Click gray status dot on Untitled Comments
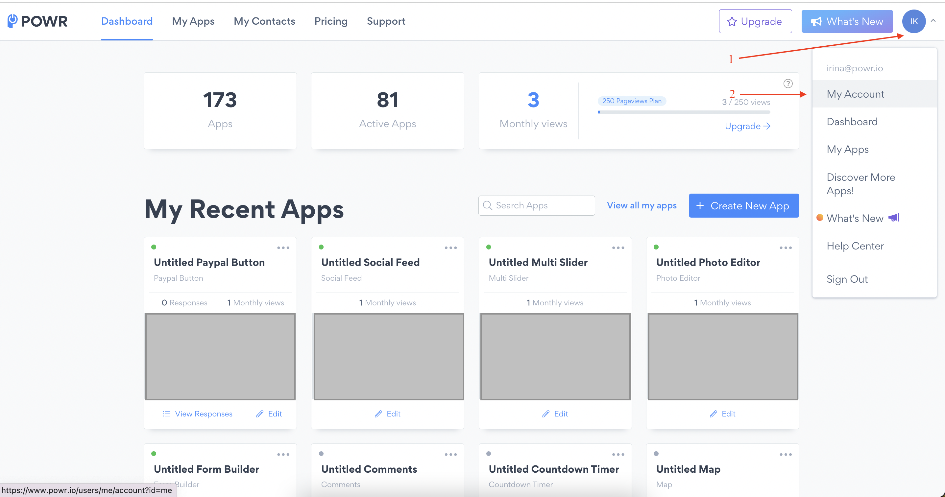Image resolution: width=945 pixels, height=497 pixels. pos(321,453)
